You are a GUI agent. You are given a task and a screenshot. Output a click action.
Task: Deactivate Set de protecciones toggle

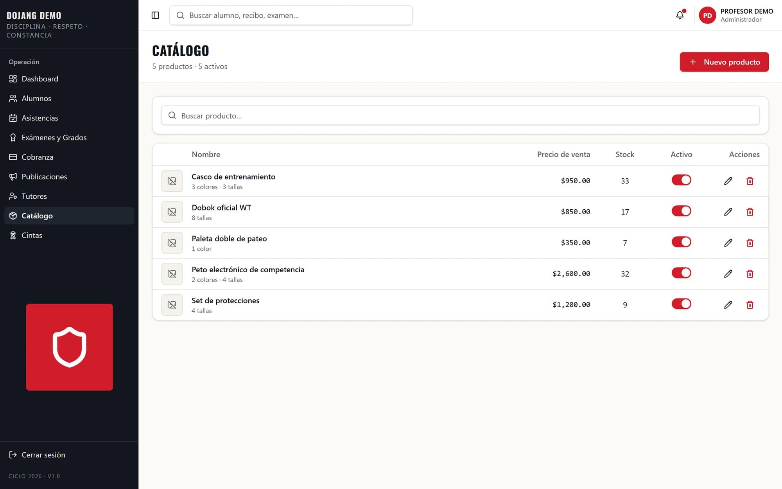(681, 304)
